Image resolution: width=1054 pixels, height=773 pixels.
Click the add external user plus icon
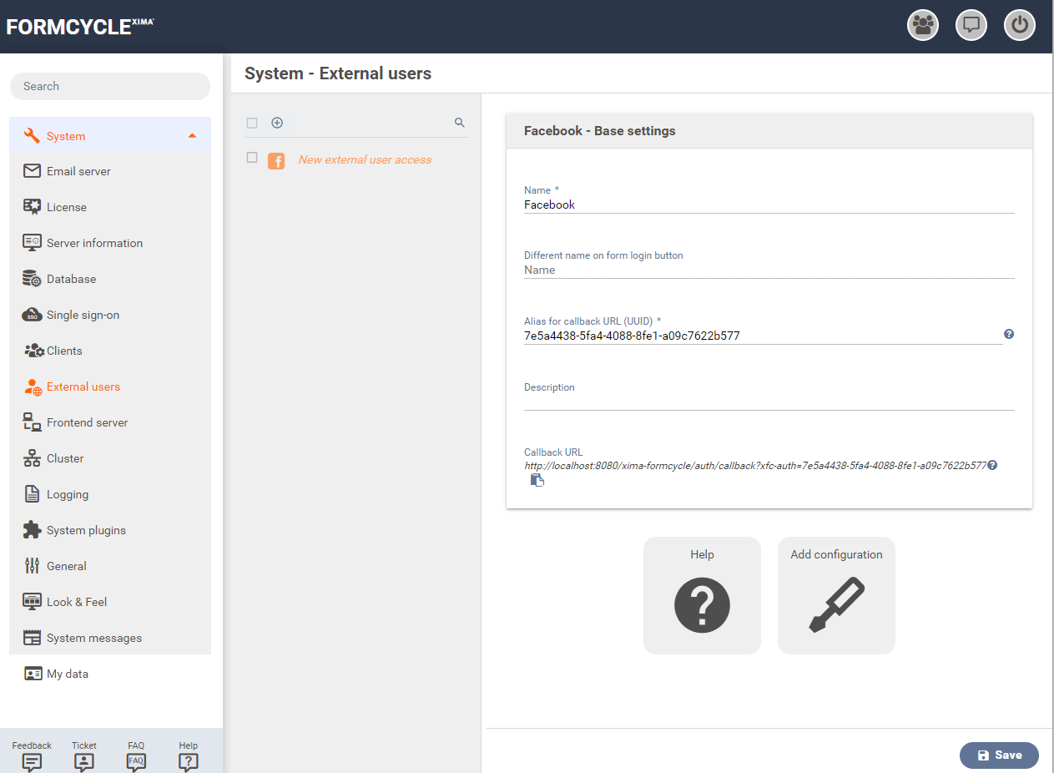277,123
